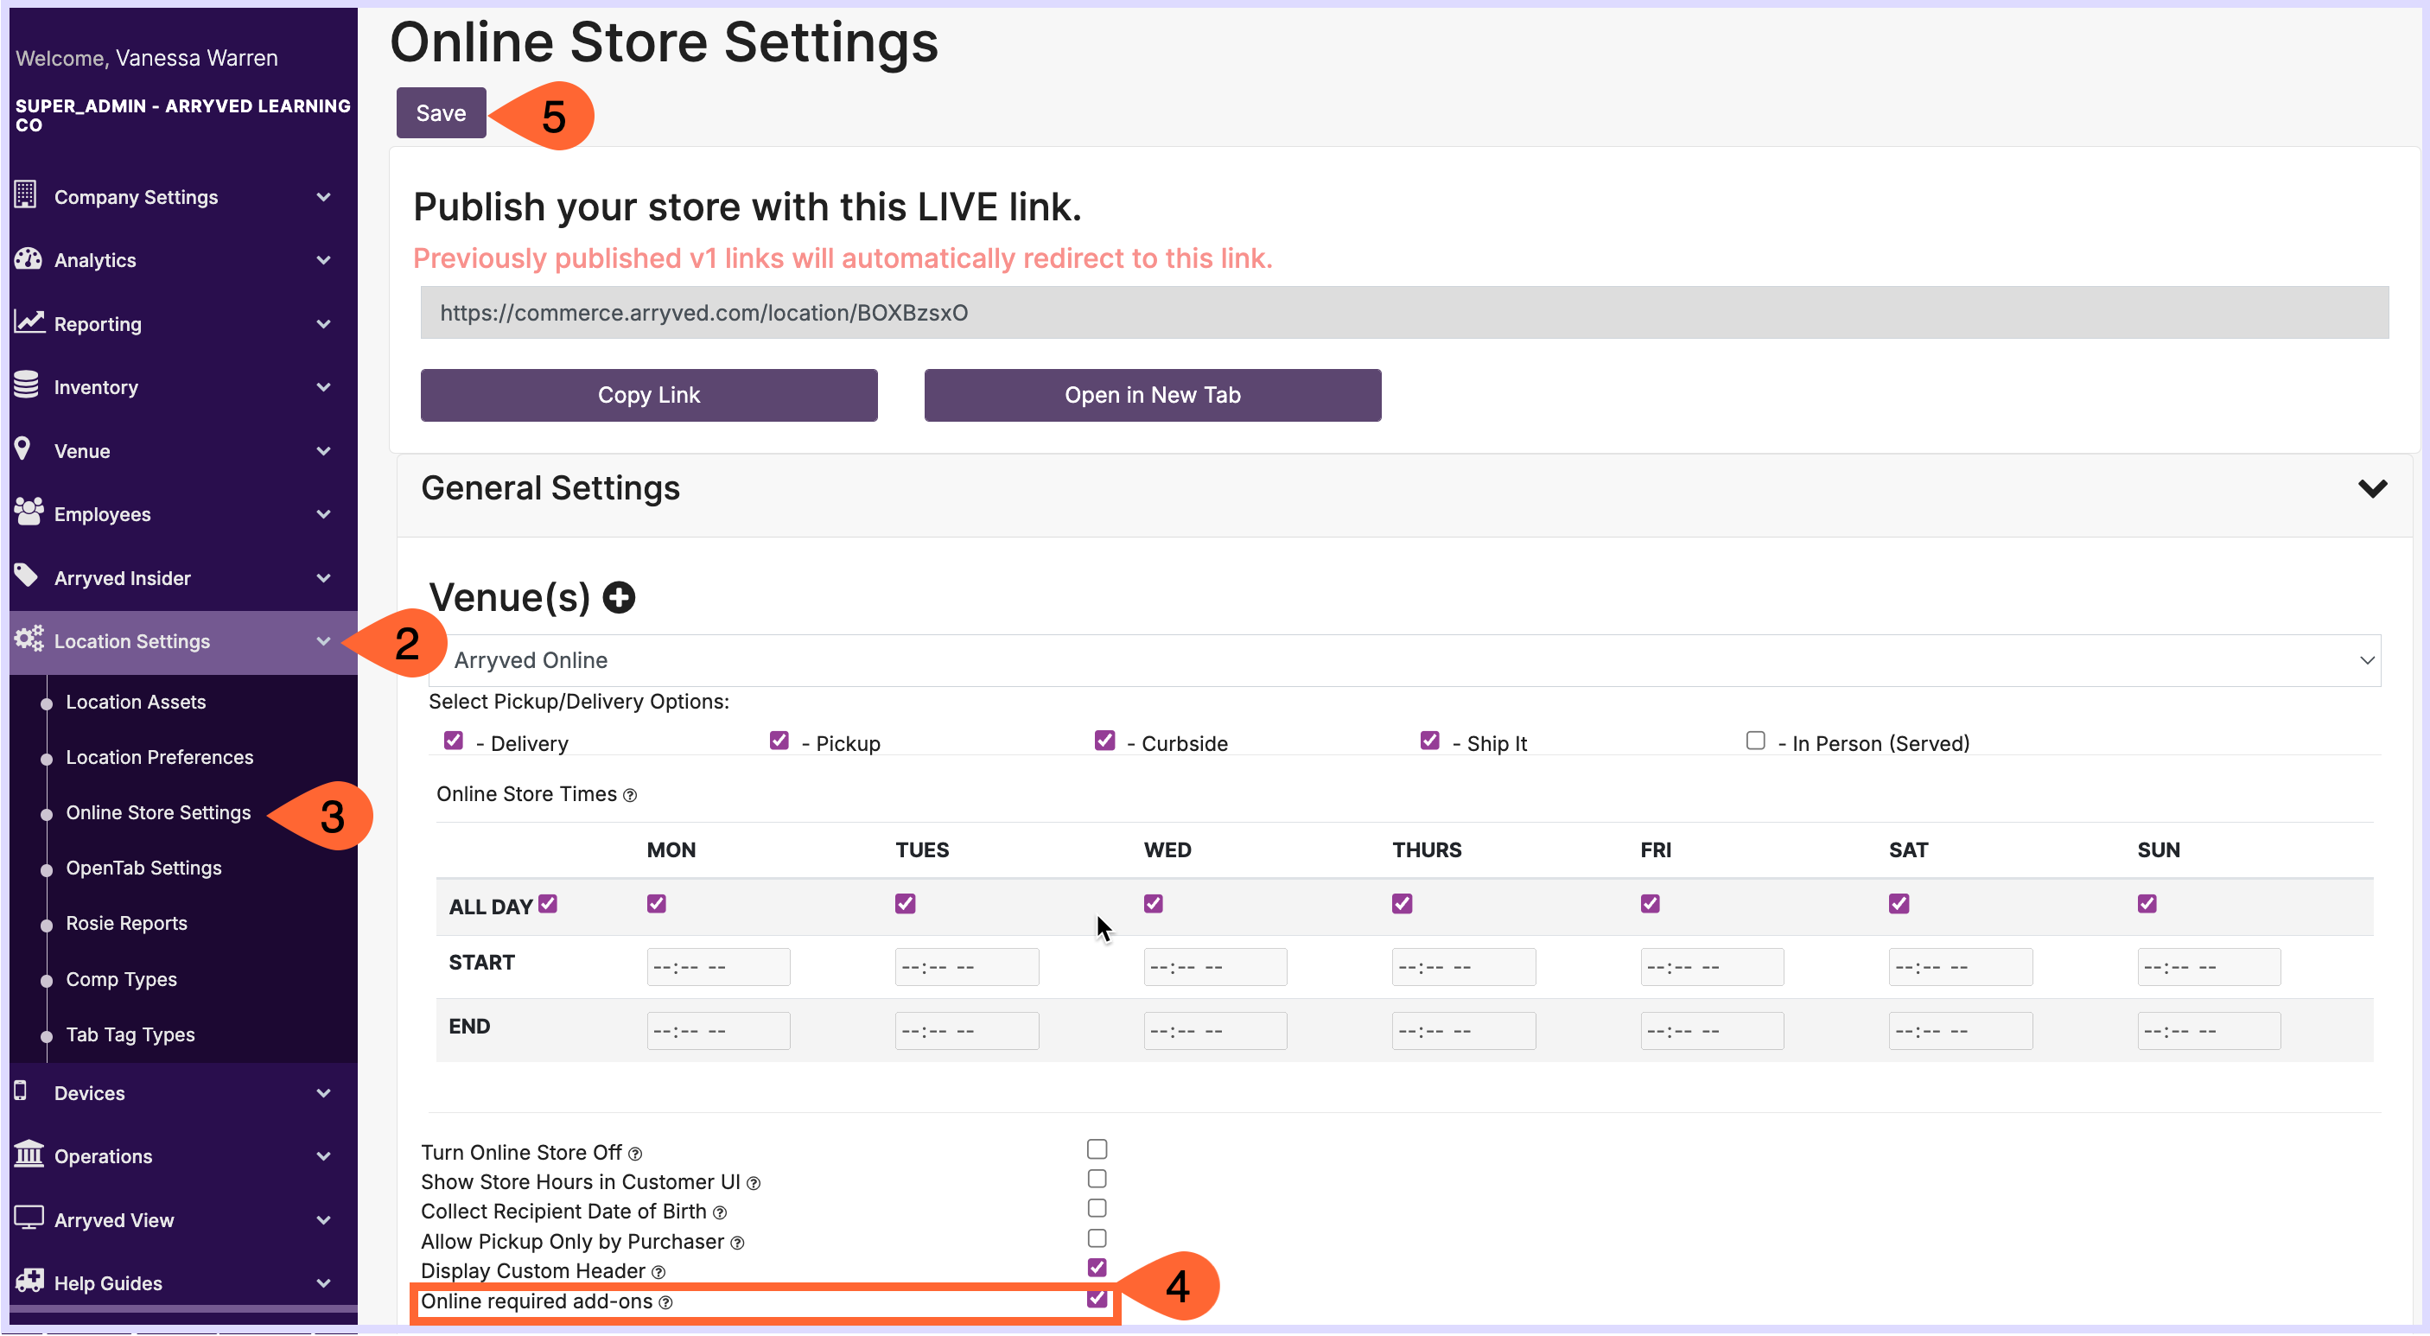Screen dimensions: 2430x1336
Task: Open Allow Pickup Only by Purchaser help icon
Action: 737,1244
